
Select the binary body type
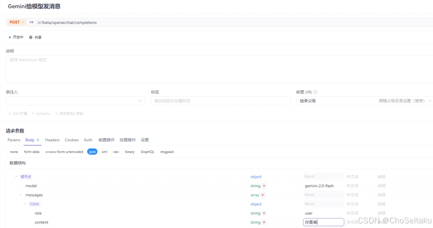click(x=130, y=152)
